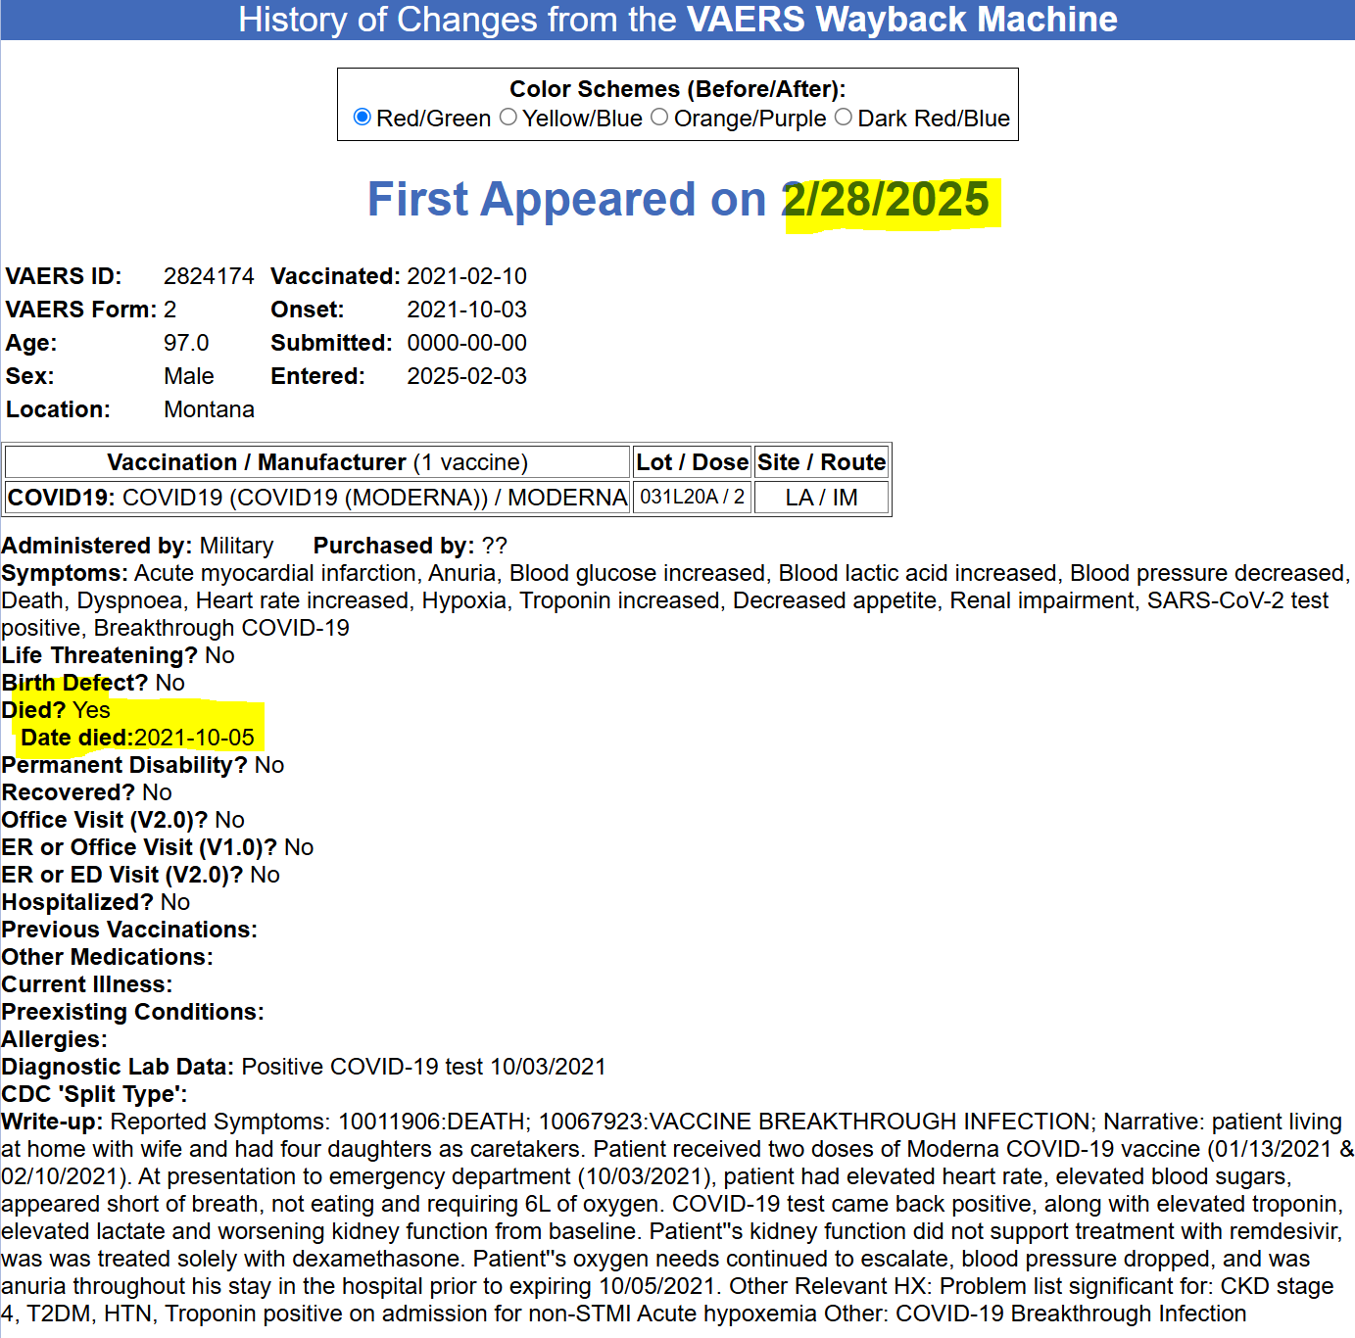1355x1338 pixels.
Task: Click the 'Permanent Disability? No' line
Action: pyautogui.click(x=143, y=765)
